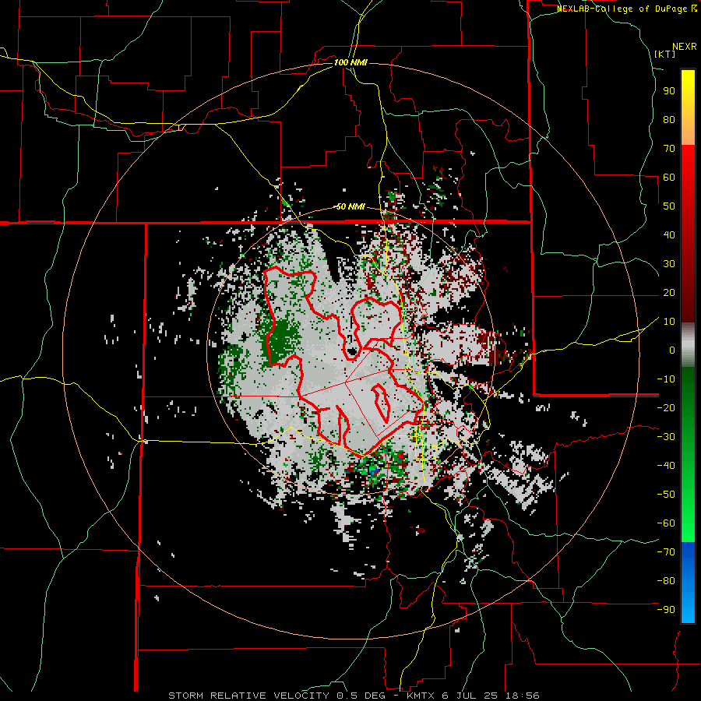Click the "[KT]" units label above scale
The height and width of the screenshot is (701, 701).
(665, 54)
